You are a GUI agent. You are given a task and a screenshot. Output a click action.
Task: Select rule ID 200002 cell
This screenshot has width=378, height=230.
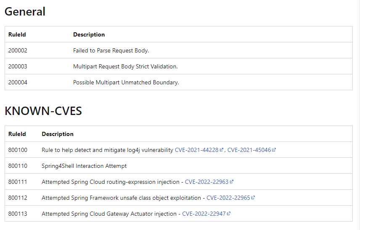click(x=18, y=51)
